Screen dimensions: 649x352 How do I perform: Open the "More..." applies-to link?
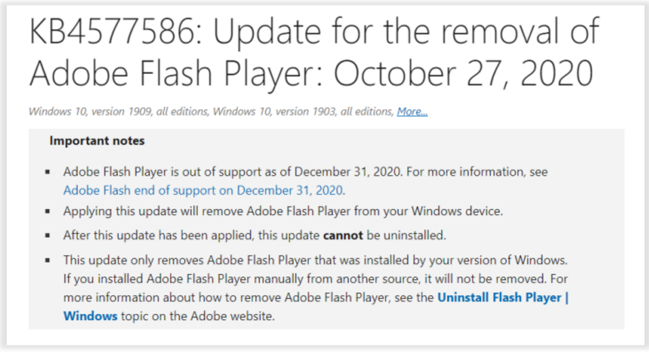pyautogui.click(x=412, y=111)
